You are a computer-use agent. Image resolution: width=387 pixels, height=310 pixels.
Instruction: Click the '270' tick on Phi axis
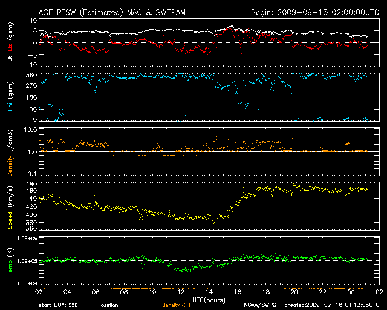31,85
